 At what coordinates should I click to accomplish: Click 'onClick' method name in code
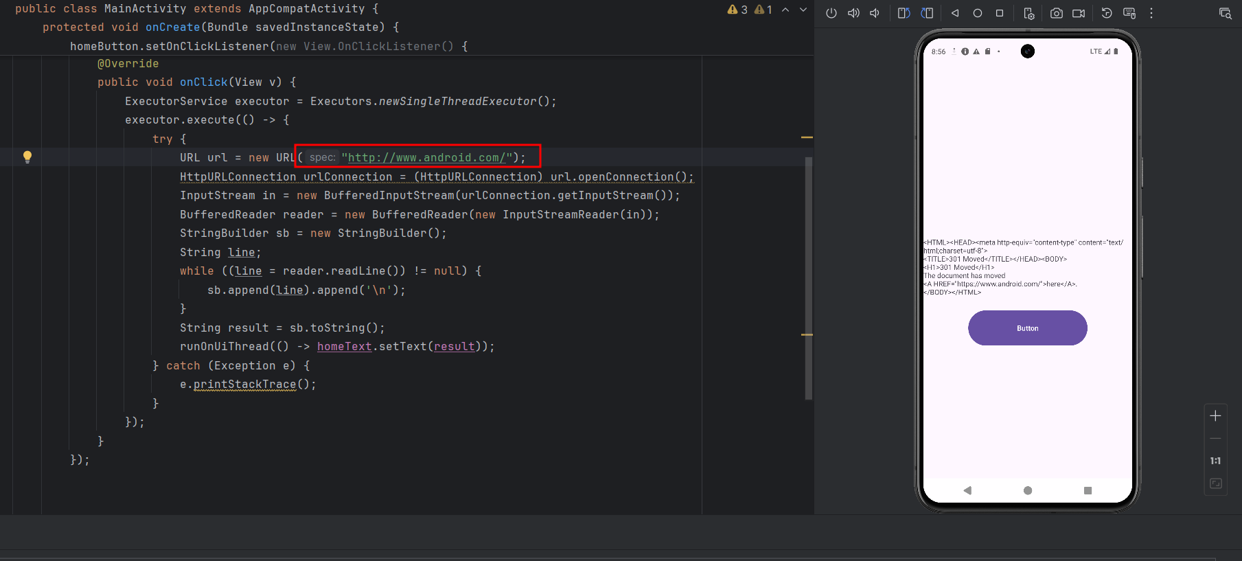[203, 82]
